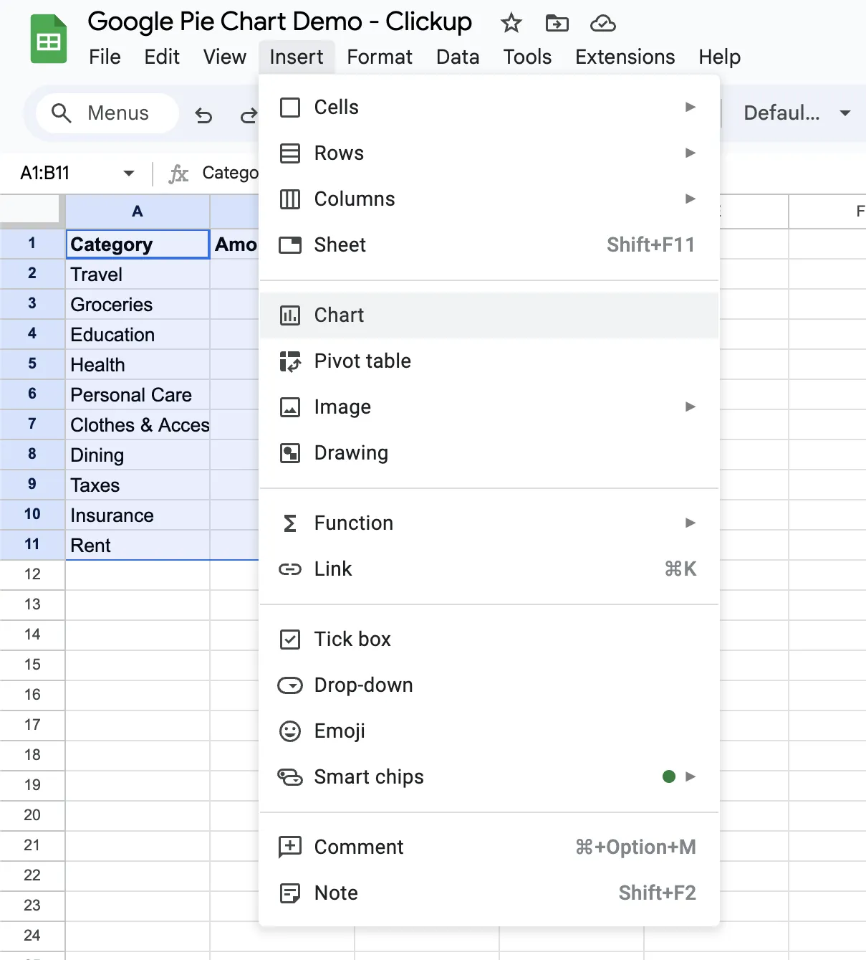The height and width of the screenshot is (960, 866).
Task: Choose Link menu entry
Action: [x=489, y=569]
